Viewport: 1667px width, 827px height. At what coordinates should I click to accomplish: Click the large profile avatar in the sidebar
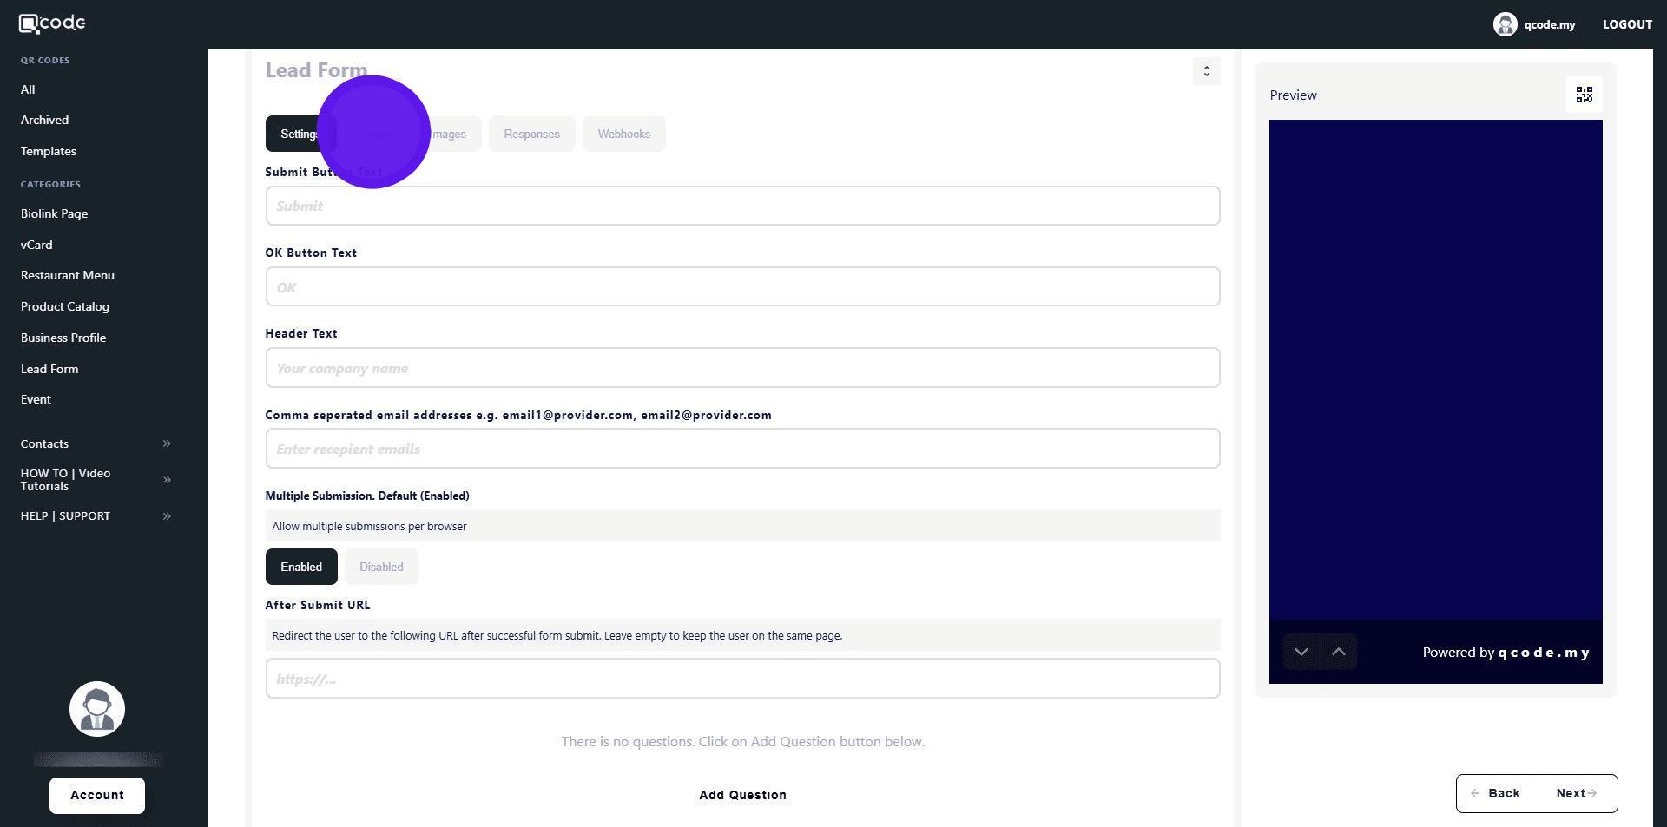pyautogui.click(x=97, y=709)
